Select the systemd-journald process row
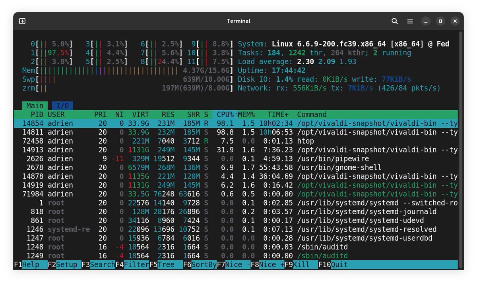This screenshot has width=477, height=284. pos(236,212)
